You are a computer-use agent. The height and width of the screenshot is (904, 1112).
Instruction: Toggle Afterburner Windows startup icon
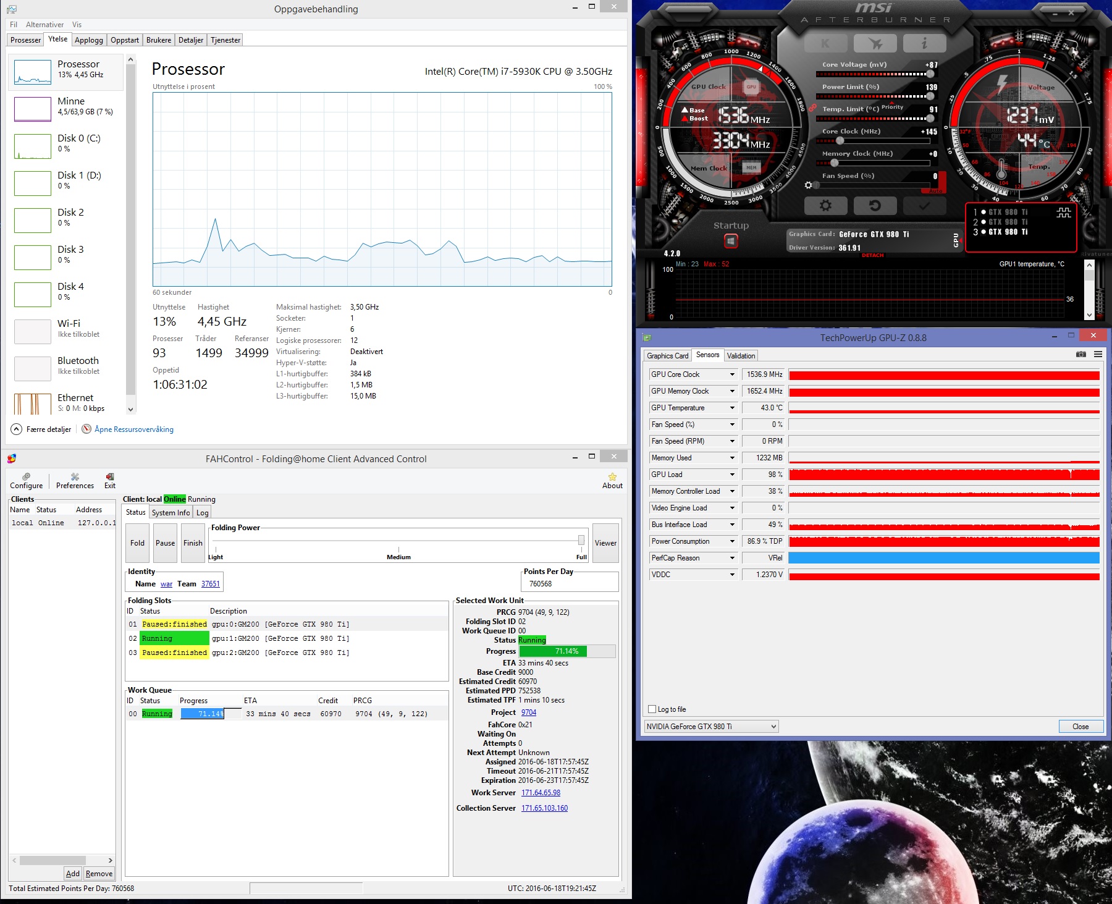(731, 242)
